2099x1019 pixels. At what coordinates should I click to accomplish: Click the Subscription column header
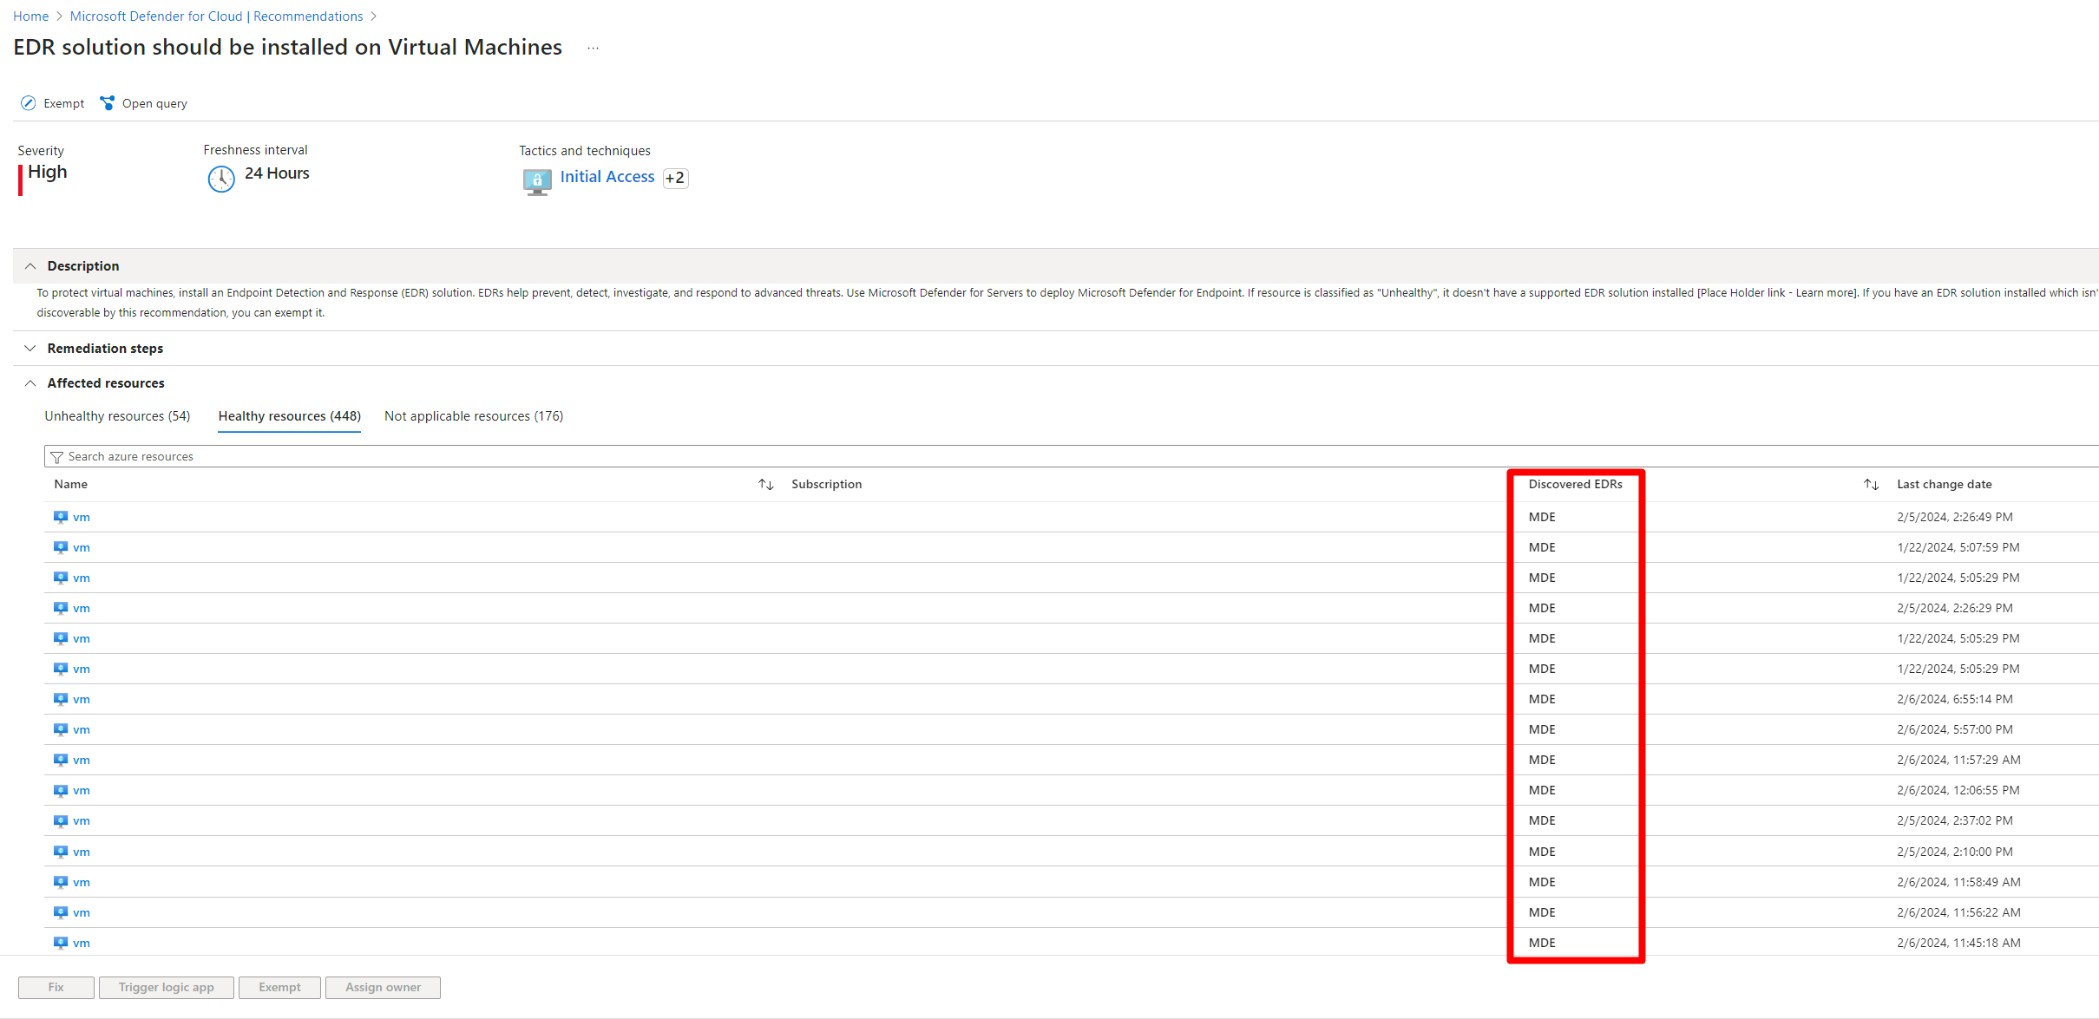tap(827, 485)
